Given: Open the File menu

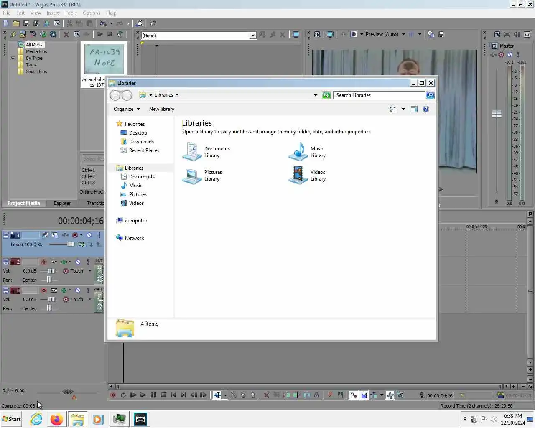Looking at the screenshot, I should pyautogui.click(x=7, y=13).
